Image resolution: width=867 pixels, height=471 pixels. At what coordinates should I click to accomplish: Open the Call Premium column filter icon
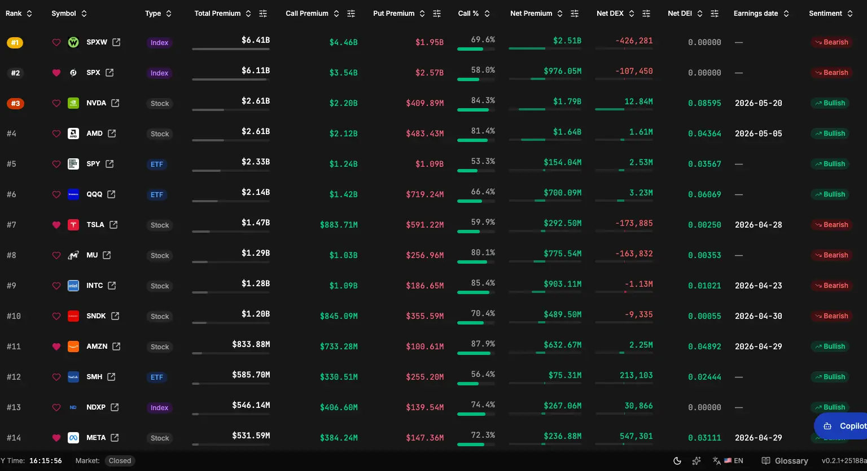coord(351,14)
